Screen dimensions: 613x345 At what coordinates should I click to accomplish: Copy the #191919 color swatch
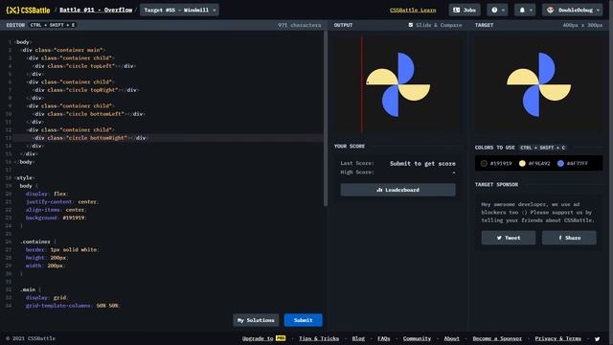(x=496, y=164)
